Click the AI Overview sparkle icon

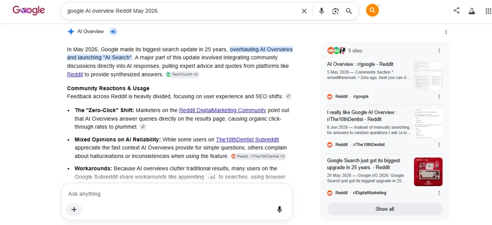pyautogui.click(x=71, y=32)
